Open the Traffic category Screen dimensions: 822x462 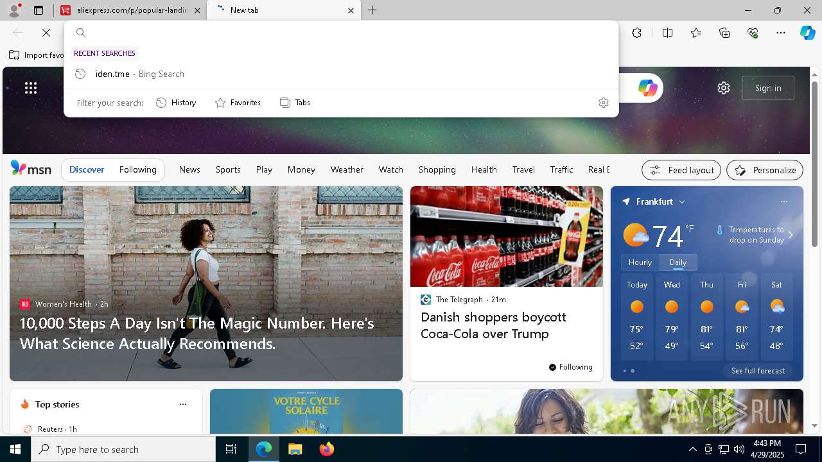click(x=561, y=169)
